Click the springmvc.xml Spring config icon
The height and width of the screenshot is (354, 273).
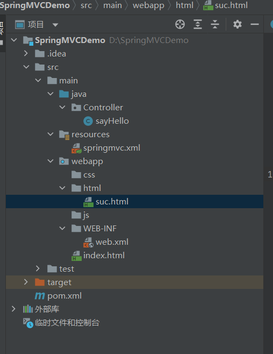[76, 148]
